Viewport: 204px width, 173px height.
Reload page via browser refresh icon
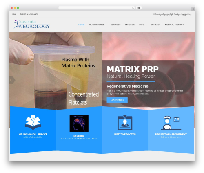[x=133, y=8]
